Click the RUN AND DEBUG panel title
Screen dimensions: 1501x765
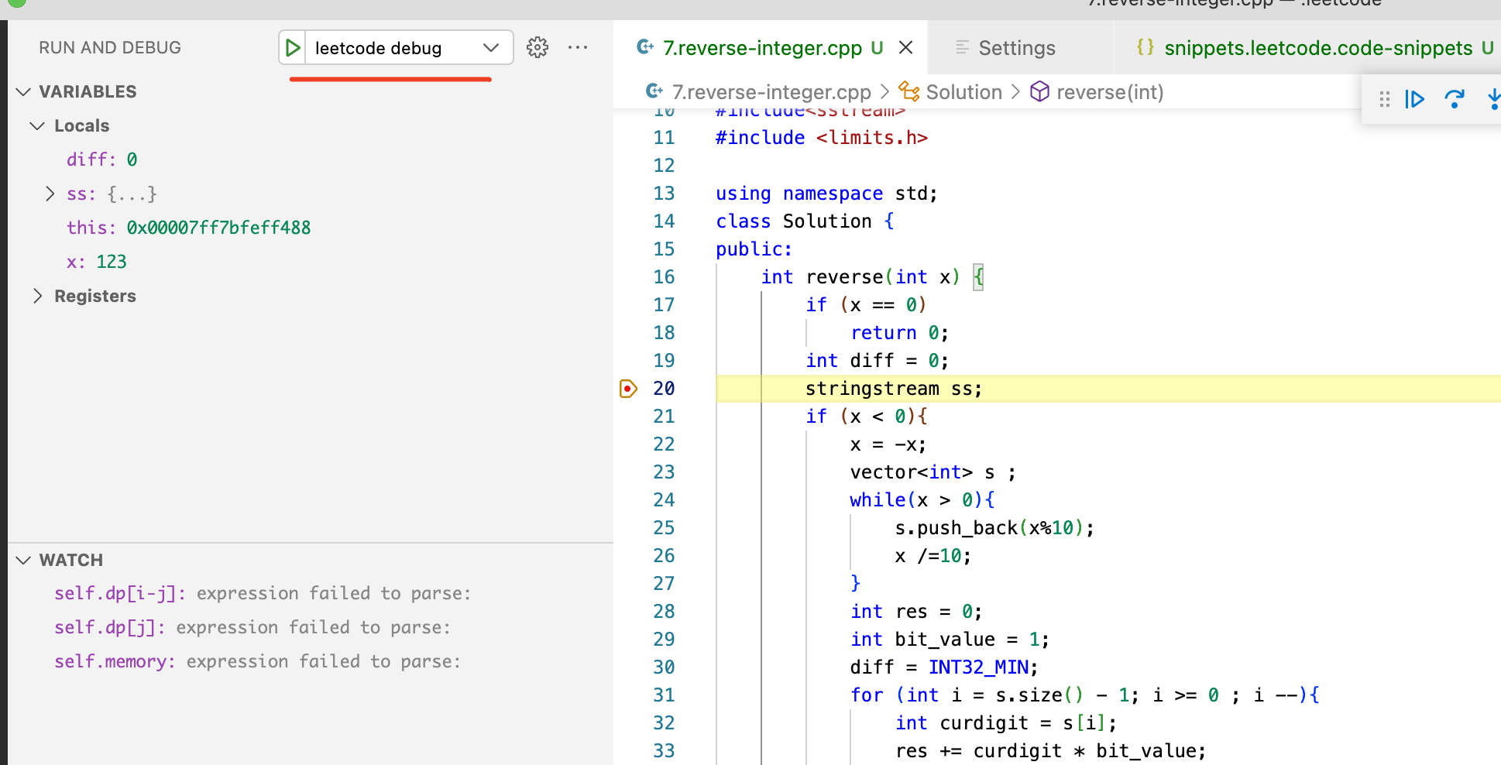click(110, 48)
